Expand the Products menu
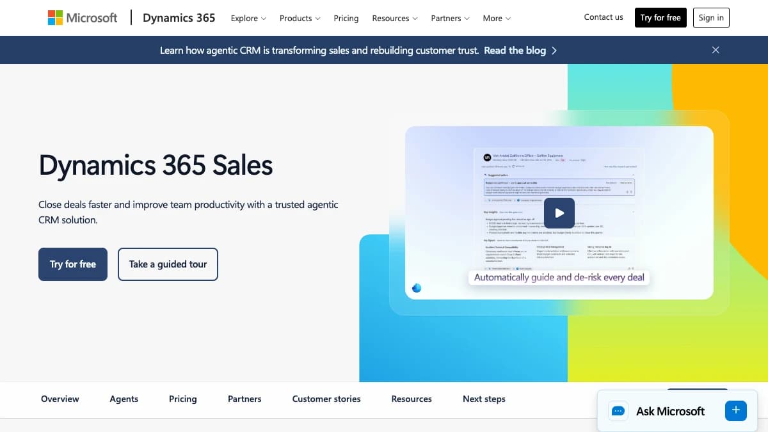Viewport: 768px width, 432px height. (300, 18)
